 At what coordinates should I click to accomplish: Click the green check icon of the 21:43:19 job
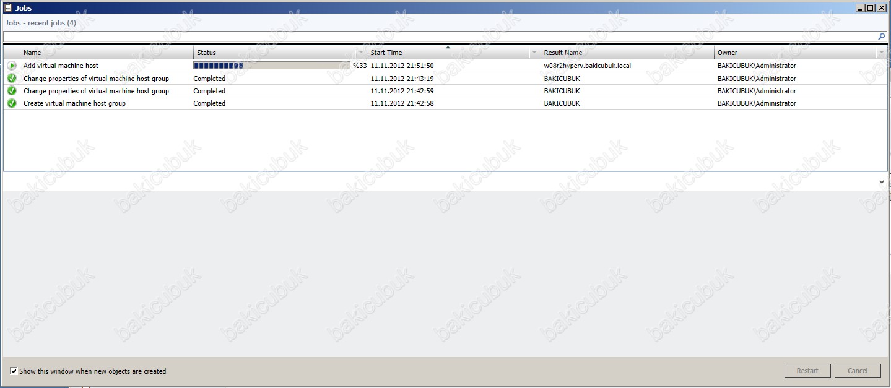click(x=12, y=79)
